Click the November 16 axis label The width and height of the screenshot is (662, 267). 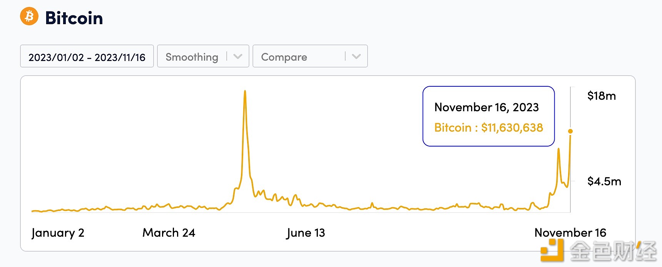(570, 232)
